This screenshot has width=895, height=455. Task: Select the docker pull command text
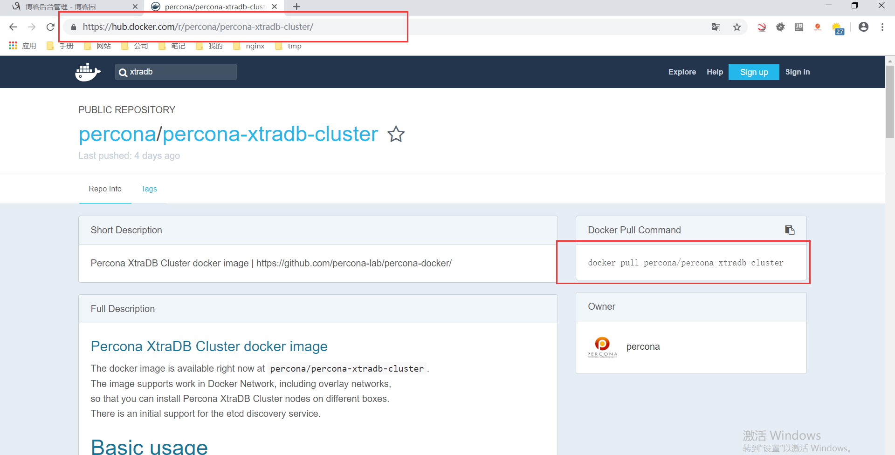(x=686, y=263)
